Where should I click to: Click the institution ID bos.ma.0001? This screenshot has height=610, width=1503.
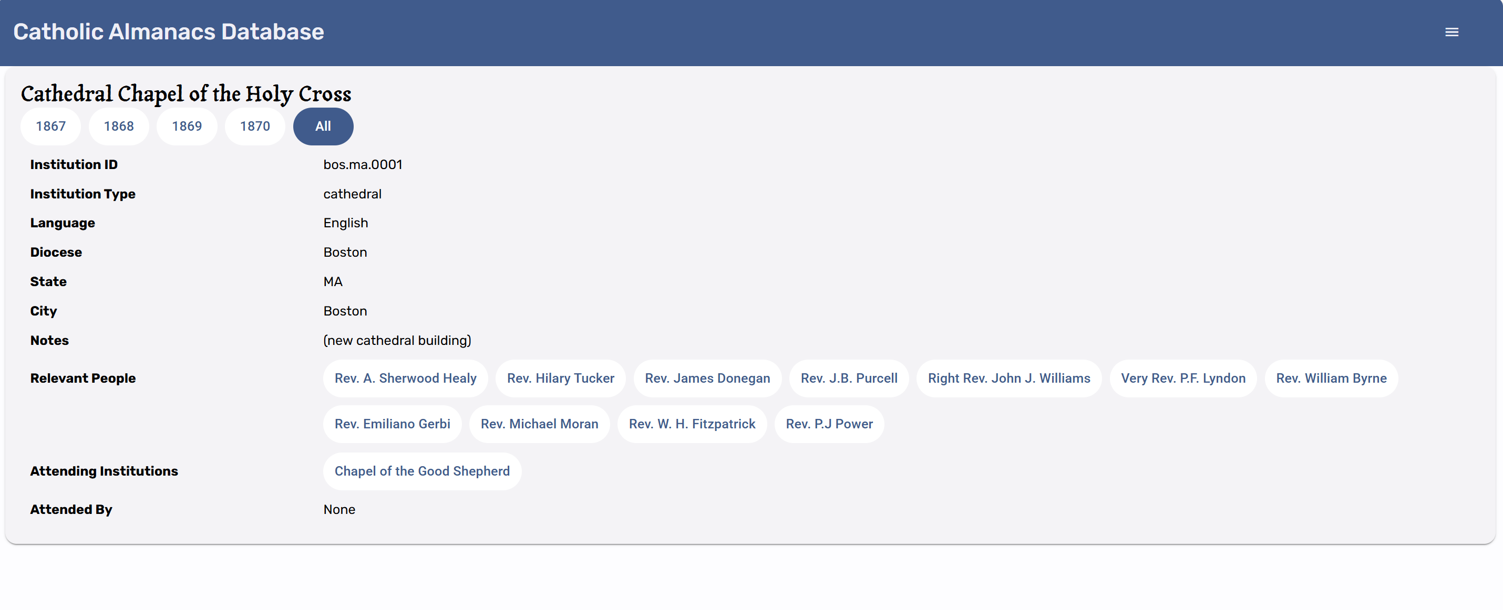pos(363,165)
